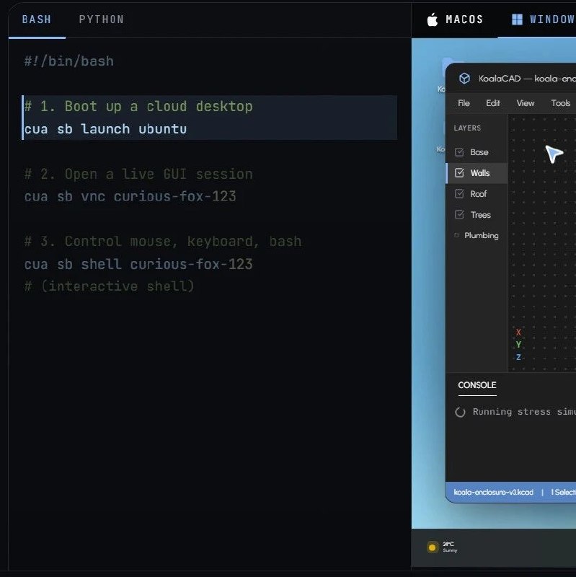Click the KoalaCAD window title text

tap(527, 79)
